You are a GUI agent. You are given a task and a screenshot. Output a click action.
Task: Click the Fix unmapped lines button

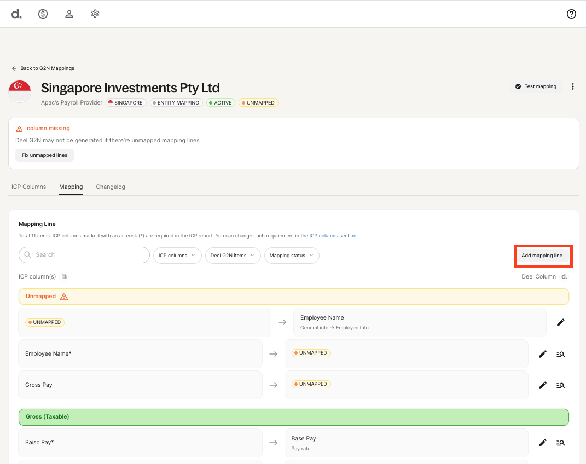coord(44,155)
